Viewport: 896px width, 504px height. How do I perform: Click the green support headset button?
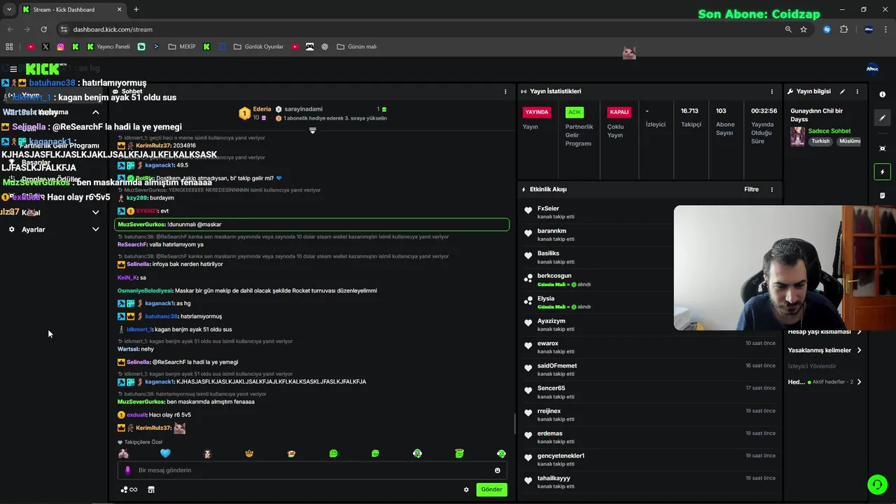click(877, 484)
